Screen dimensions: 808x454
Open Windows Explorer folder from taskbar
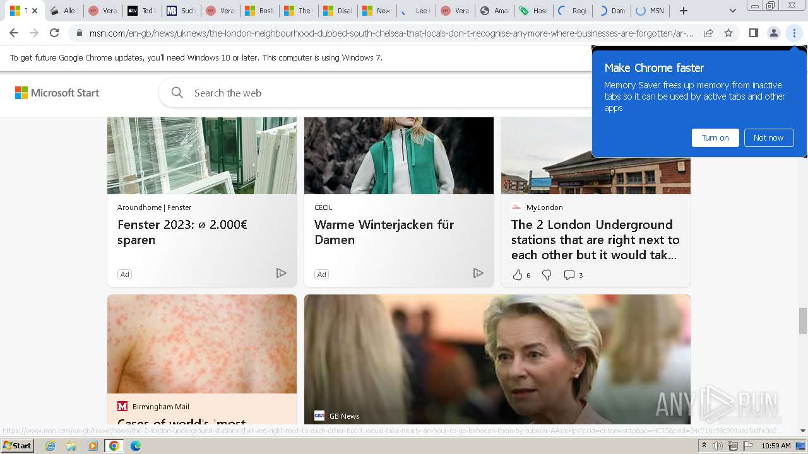[x=71, y=446]
